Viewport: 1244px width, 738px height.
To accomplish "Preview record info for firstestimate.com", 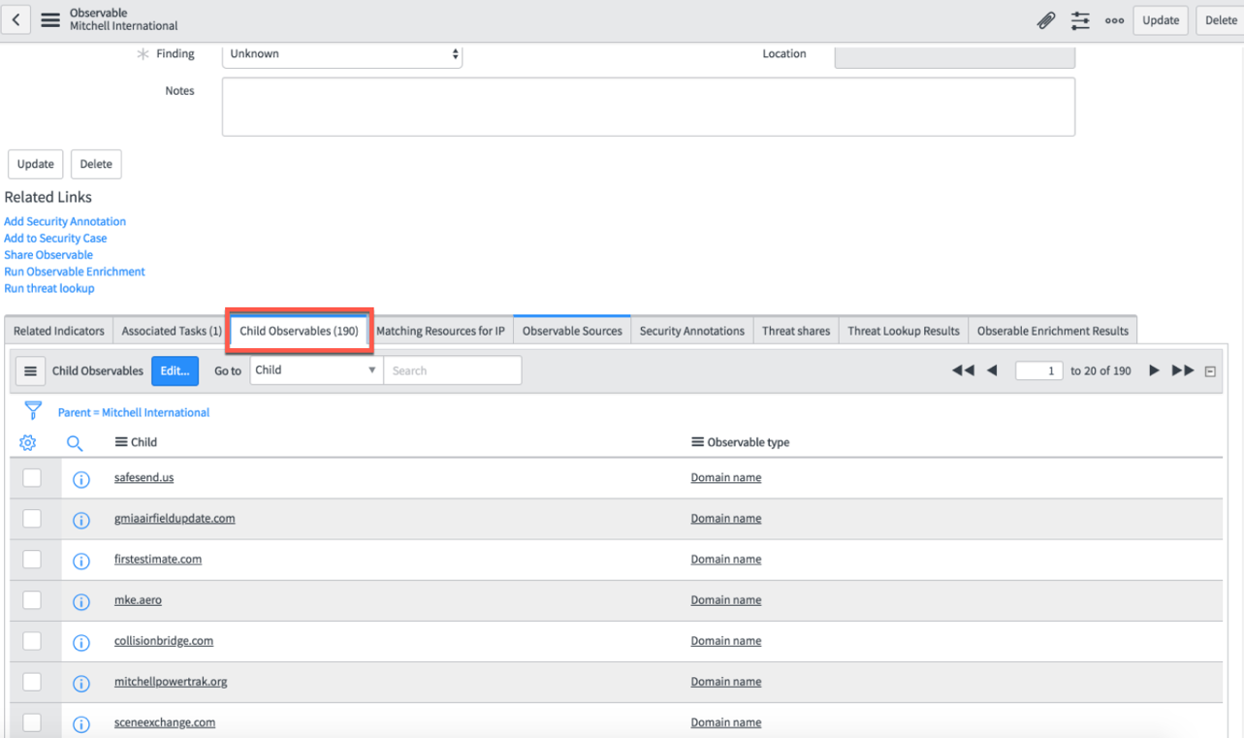I will [x=81, y=561].
